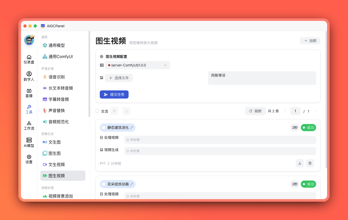
Task: Click the page number input field
Action: (x=295, y=111)
